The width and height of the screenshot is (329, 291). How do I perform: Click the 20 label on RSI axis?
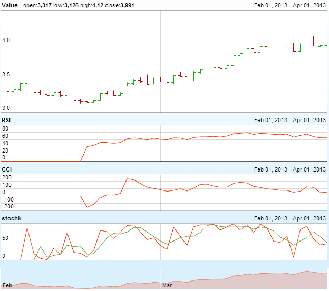5,150
